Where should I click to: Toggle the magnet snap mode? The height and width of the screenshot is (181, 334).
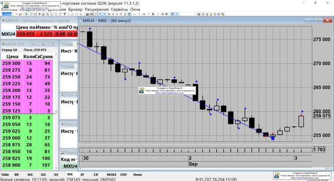[x=172, y=14]
